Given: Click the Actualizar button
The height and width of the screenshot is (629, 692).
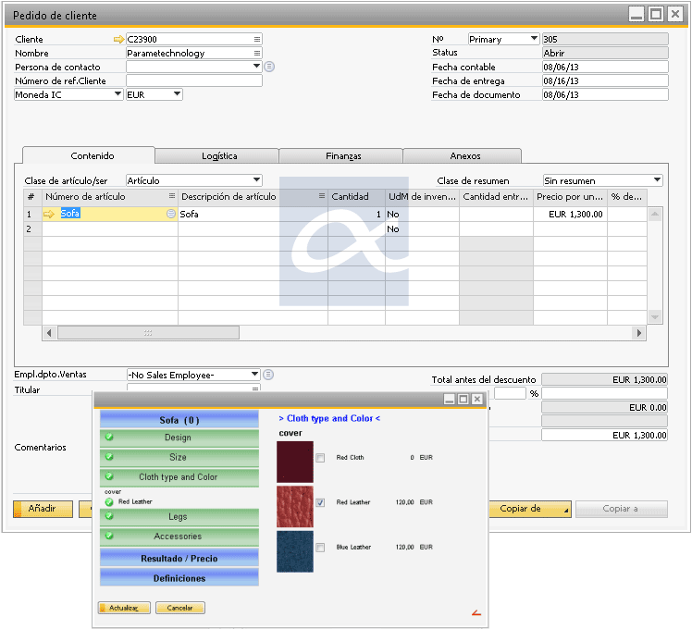Looking at the screenshot, I should click(124, 608).
